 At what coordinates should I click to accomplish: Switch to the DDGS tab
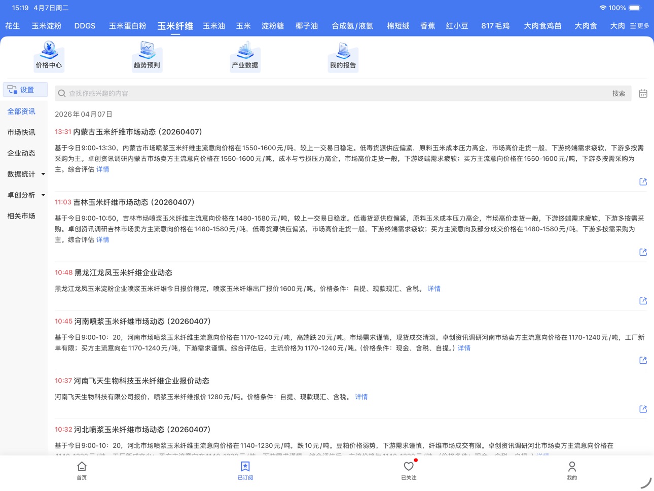pyautogui.click(x=85, y=26)
